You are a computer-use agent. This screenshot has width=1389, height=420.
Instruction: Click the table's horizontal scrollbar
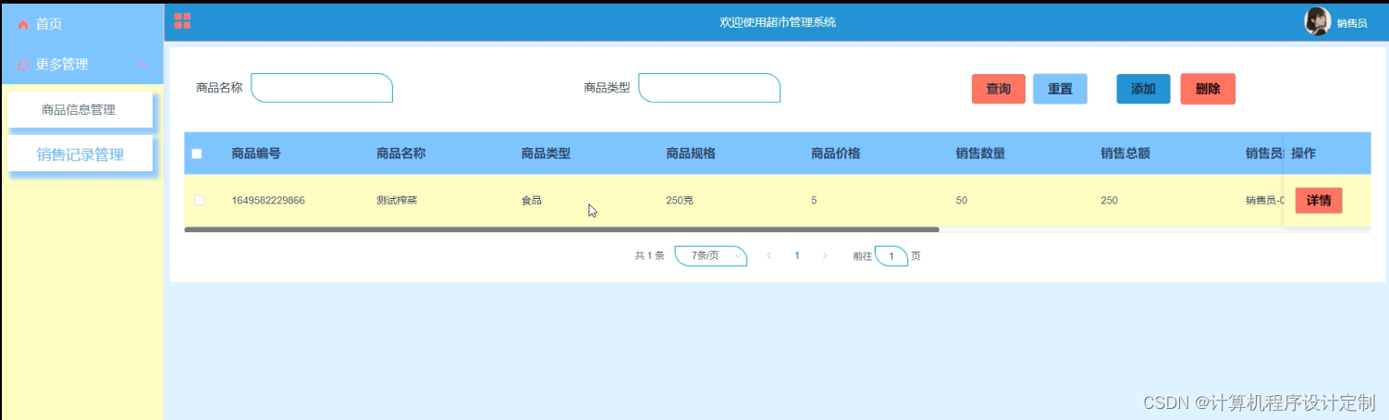pyautogui.click(x=561, y=229)
